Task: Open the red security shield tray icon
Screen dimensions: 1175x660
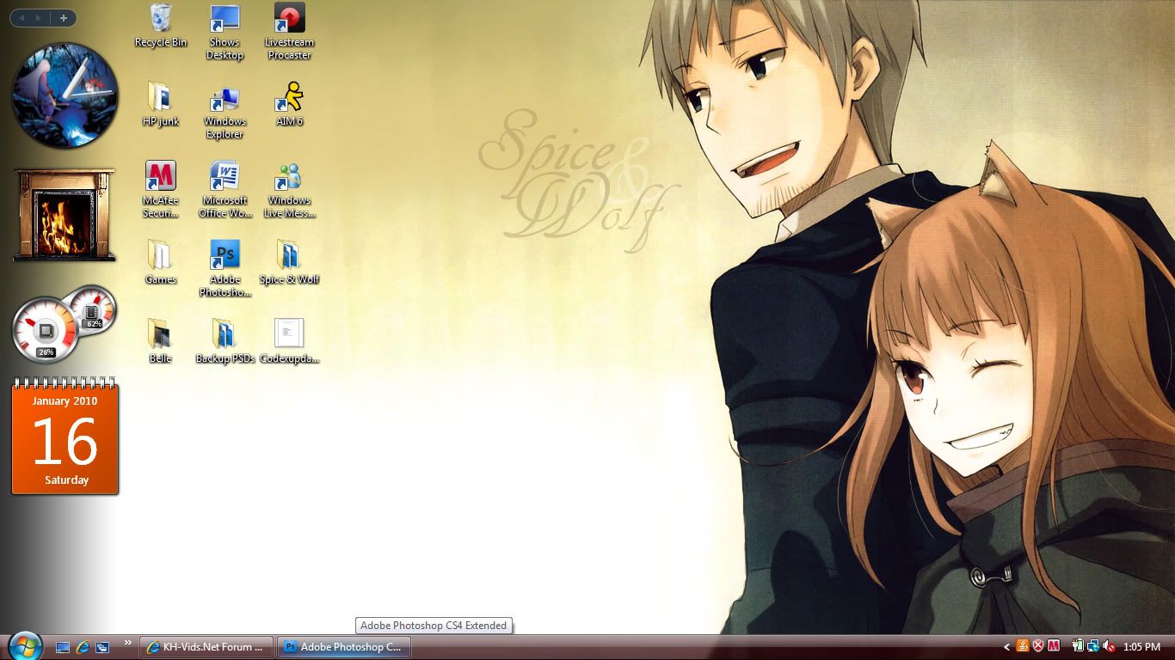Action: point(1037,646)
